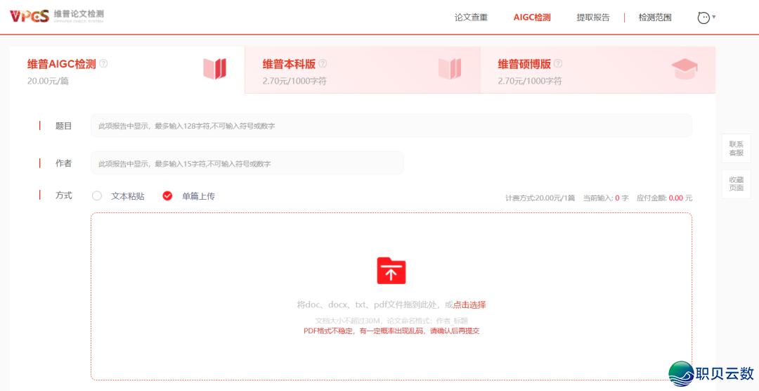The image size is (759, 391).
Task: Click the 联系客服 side button
Action: pos(737,148)
